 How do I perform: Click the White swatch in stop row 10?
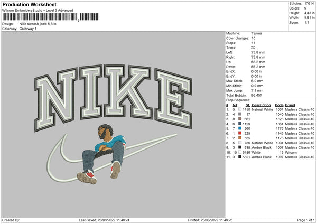click(x=240, y=152)
